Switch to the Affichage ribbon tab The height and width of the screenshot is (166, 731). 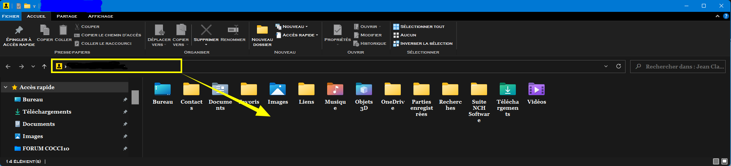click(x=100, y=16)
